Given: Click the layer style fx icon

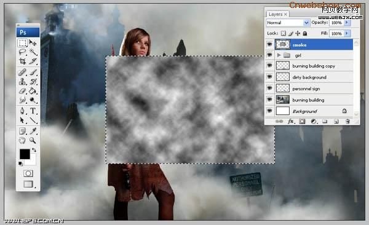Looking at the screenshot, I should (291, 122).
